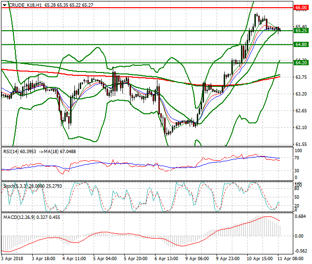Image resolution: width=312 pixels, height=264 pixels.
Task: Click the 63.75 value on price scale
Action: coord(300,77)
